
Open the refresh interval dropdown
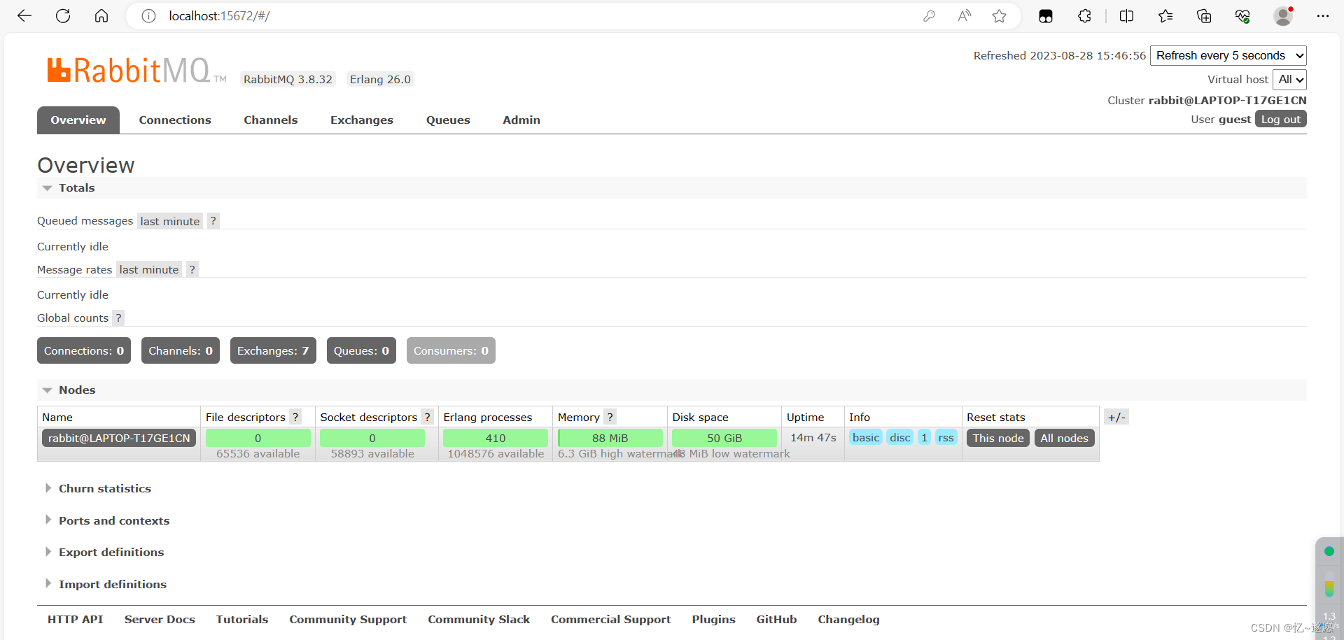[x=1228, y=55]
